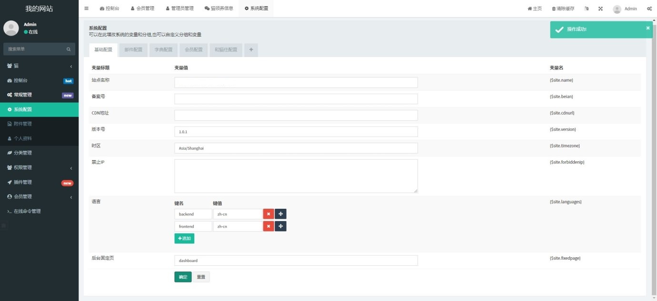Click the {$site.languages} variable name text

click(566, 202)
